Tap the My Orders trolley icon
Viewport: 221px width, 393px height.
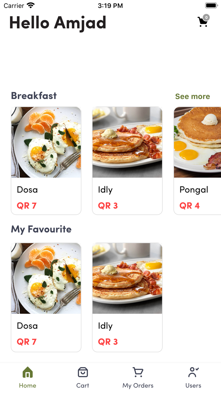coord(138,372)
